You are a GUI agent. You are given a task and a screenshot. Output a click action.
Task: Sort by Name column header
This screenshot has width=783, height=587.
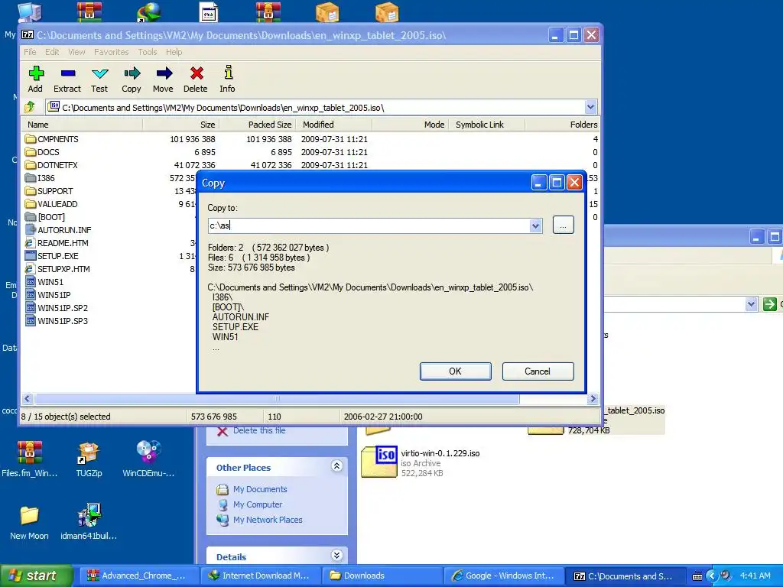[x=82, y=125]
